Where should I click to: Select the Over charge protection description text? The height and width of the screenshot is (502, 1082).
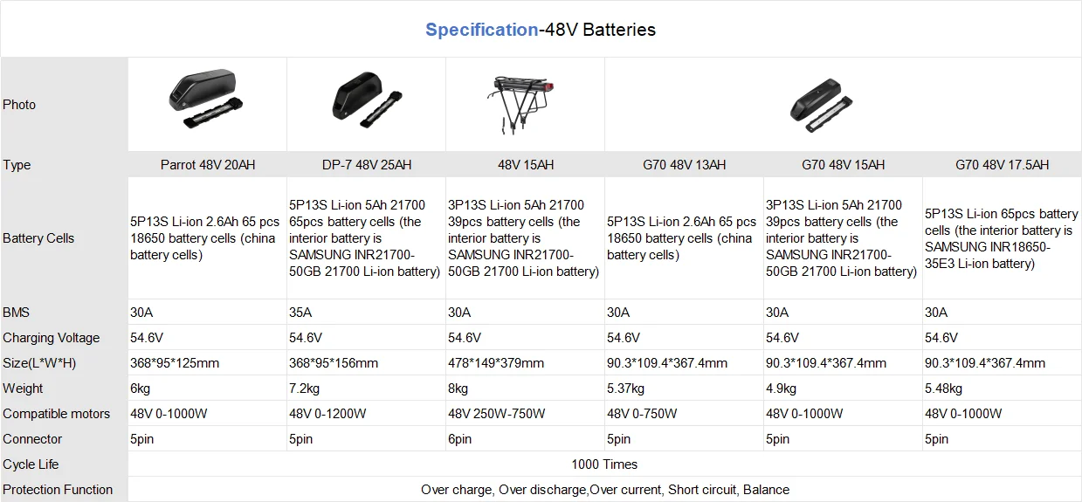pos(605,490)
